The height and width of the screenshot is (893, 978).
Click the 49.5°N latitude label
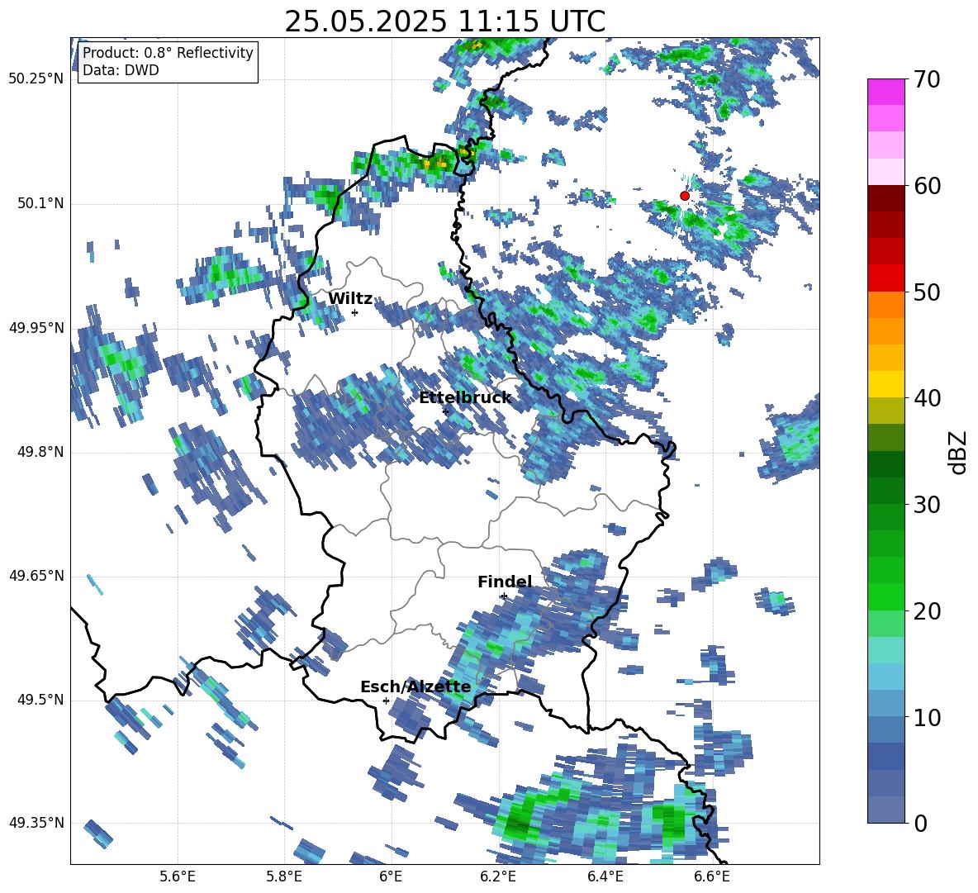41,700
